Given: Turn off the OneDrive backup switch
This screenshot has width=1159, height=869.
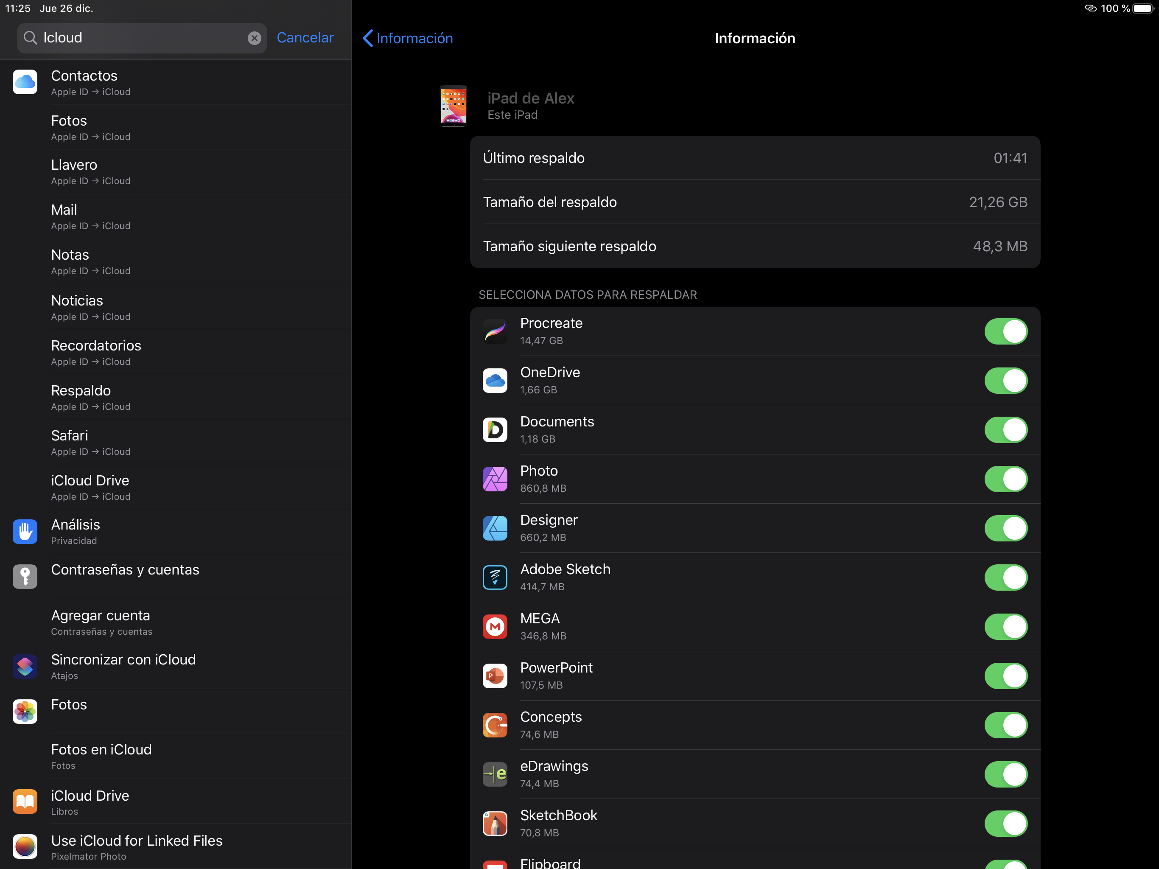Looking at the screenshot, I should tap(1005, 381).
